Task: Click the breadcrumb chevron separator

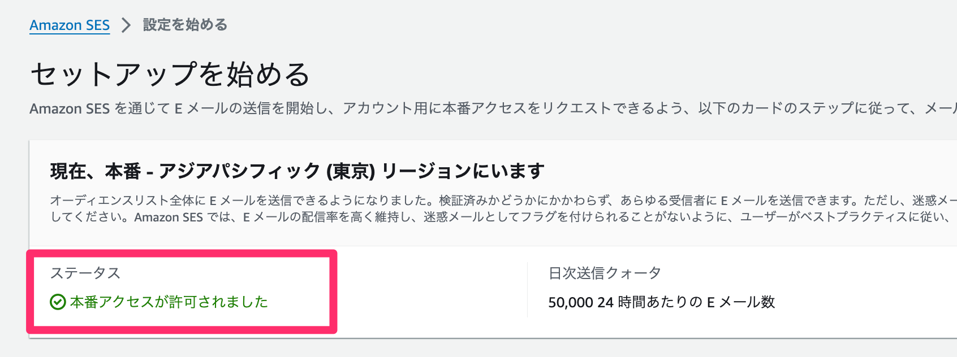Action: tap(126, 25)
